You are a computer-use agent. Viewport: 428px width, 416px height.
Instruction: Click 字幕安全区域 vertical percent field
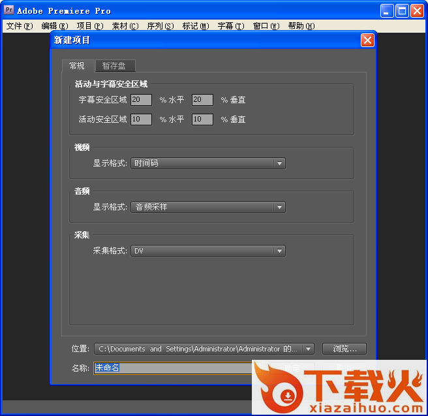202,100
